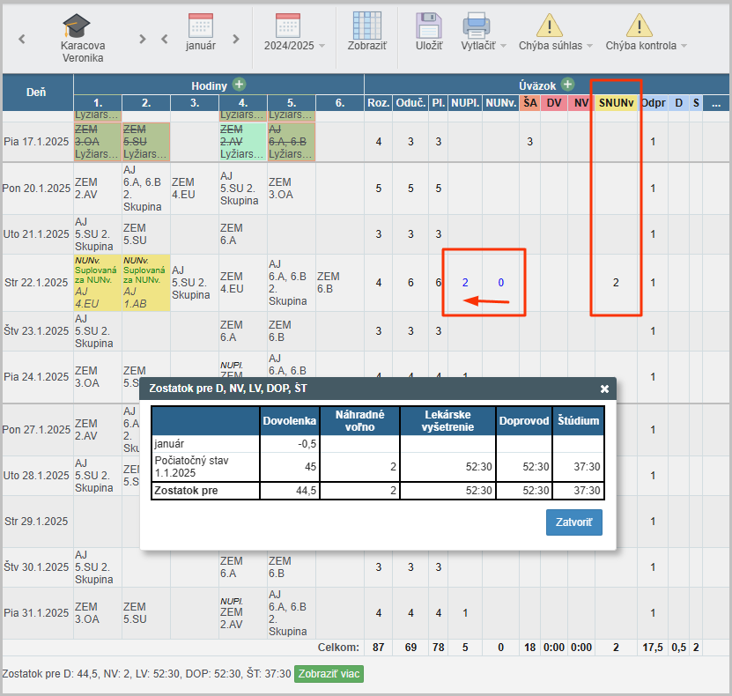This screenshot has height=696, width=732.
Task: Click the Odpr column header
Action: point(653,103)
